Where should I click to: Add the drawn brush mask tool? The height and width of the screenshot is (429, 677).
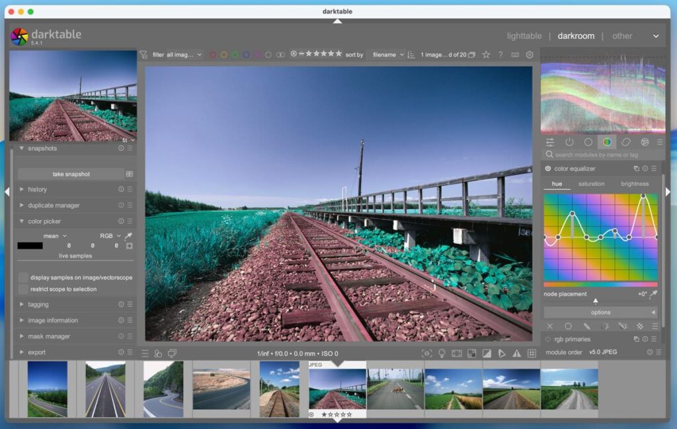586,327
